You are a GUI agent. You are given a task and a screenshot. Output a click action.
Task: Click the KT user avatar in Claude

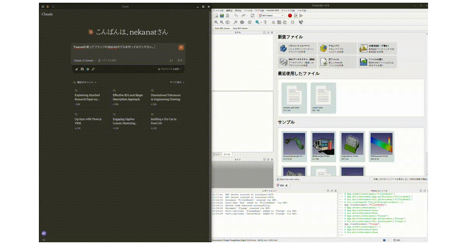coord(44,233)
